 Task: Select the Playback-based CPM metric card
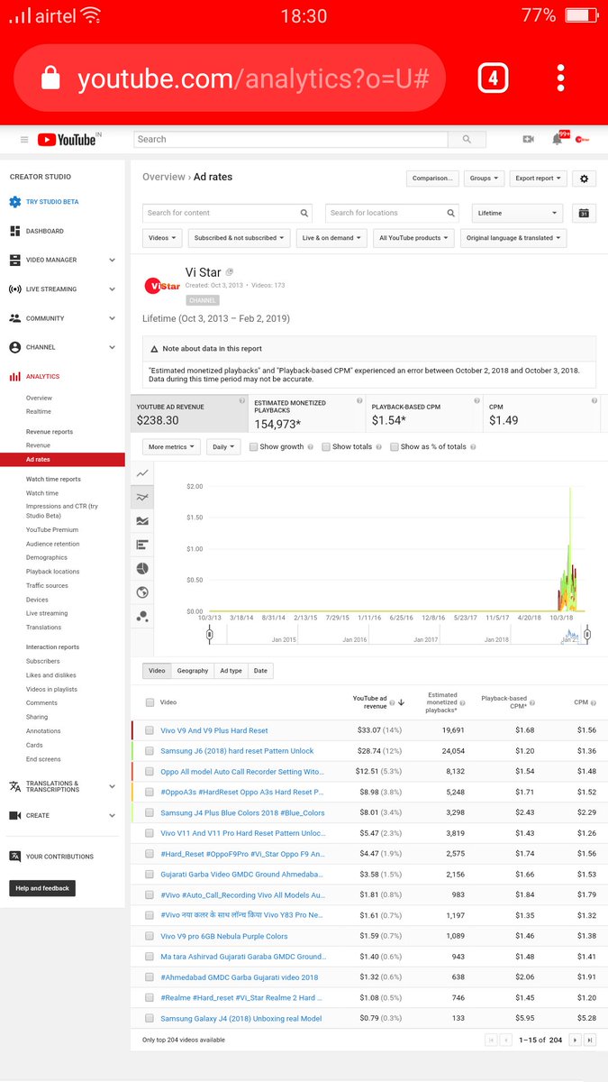(422, 414)
